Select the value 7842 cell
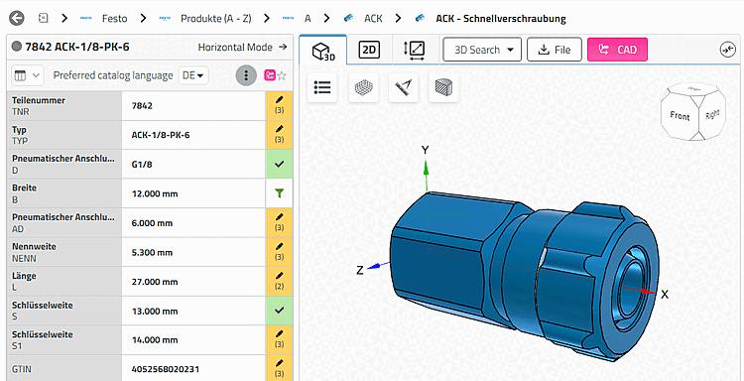This screenshot has height=381, width=744. (x=193, y=106)
